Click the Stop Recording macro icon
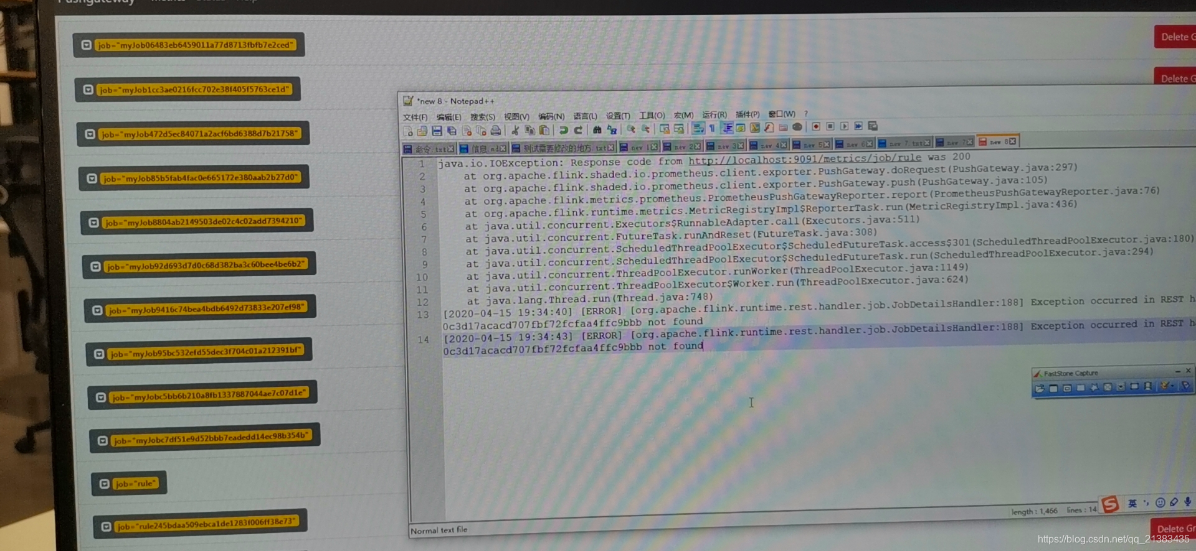The image size is (1196, 551). tap(830, 126)
